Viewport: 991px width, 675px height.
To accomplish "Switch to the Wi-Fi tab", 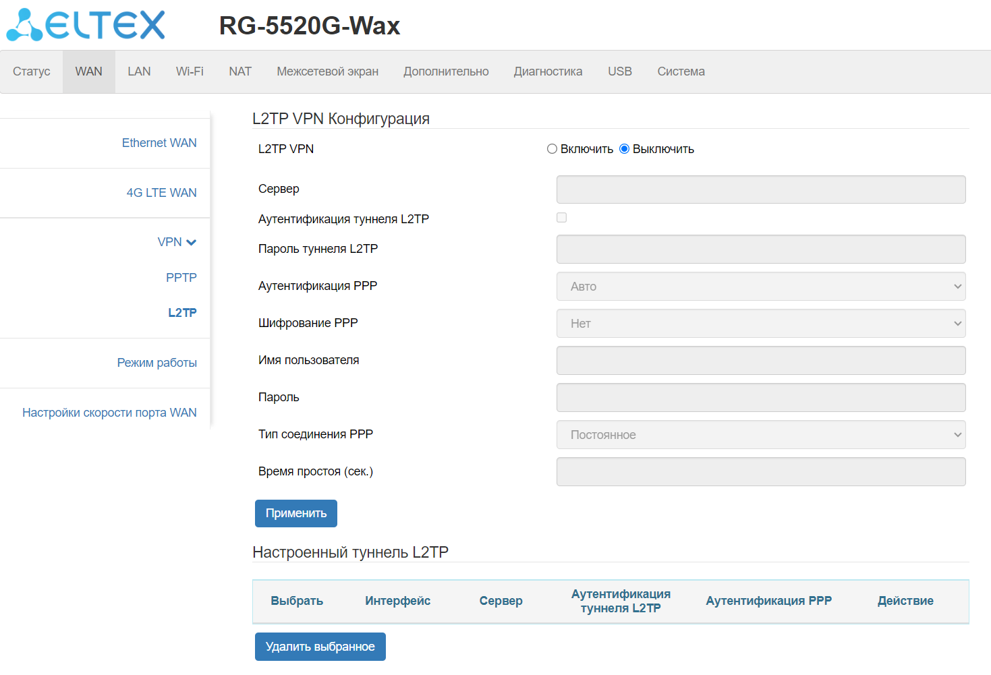I will [x=190, y=71].
